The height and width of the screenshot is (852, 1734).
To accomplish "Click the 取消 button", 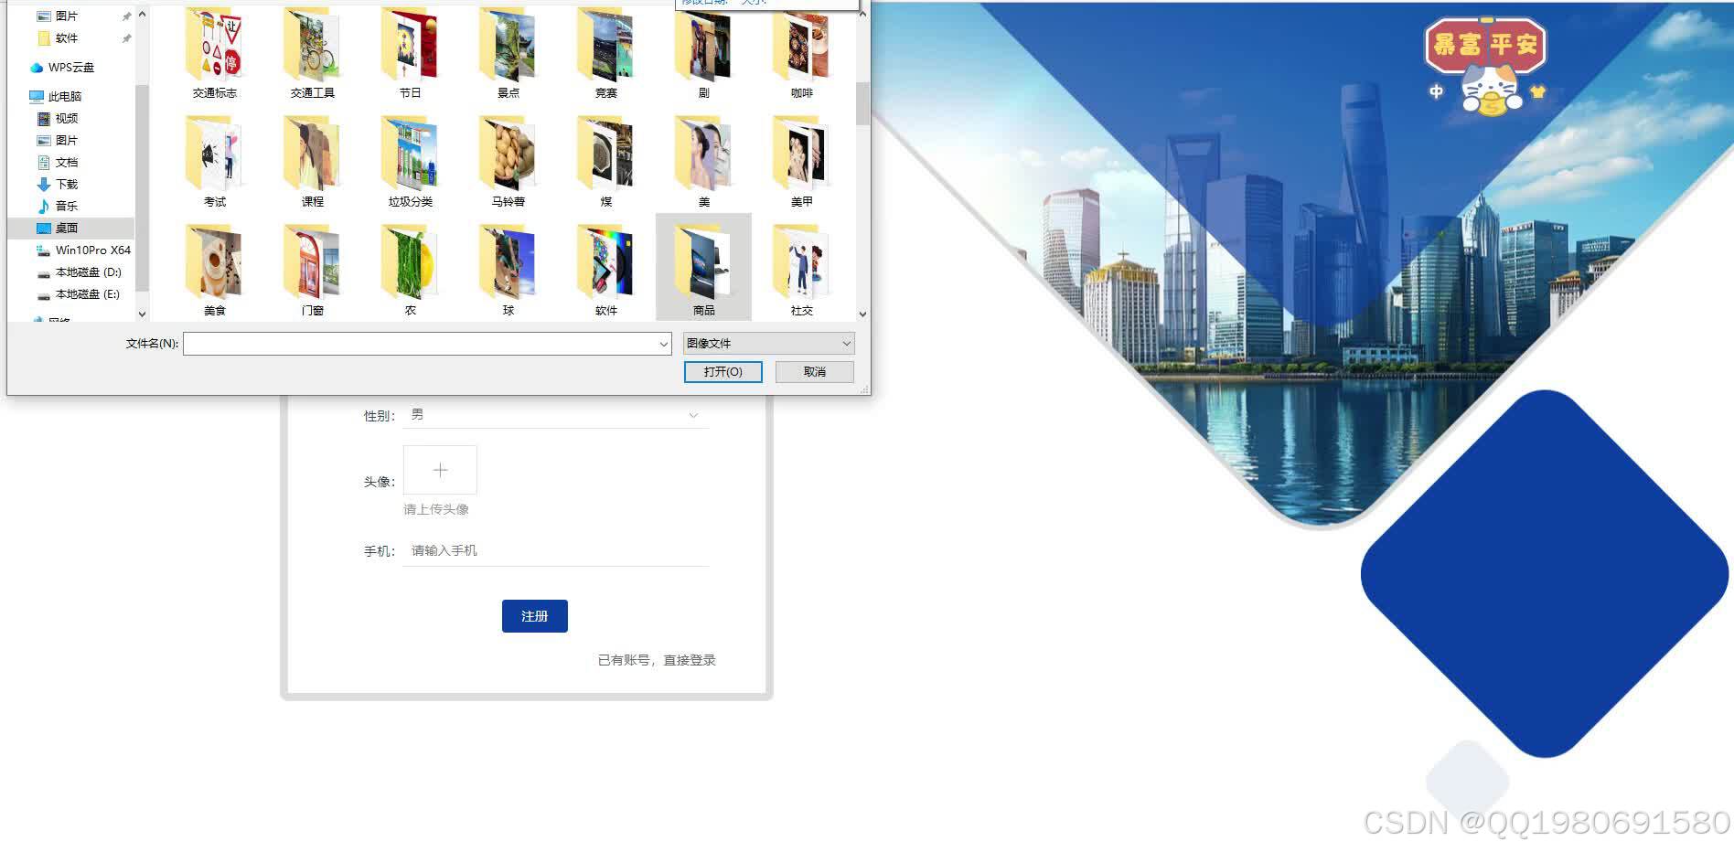I will (814, 372).
